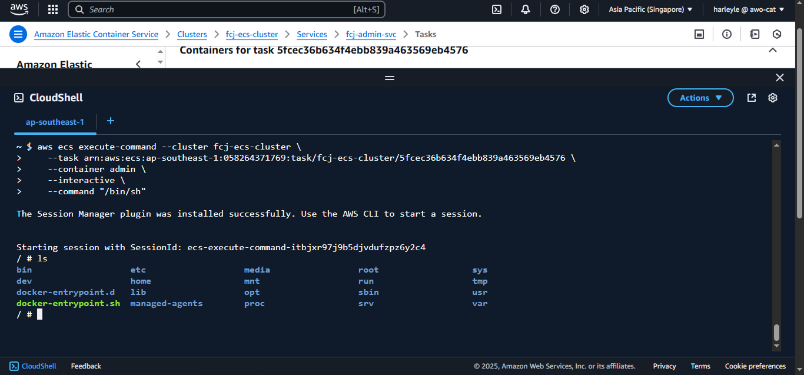
Task: Click the terminal scrollbar down arrow
Action: click(x=776, y=347)
